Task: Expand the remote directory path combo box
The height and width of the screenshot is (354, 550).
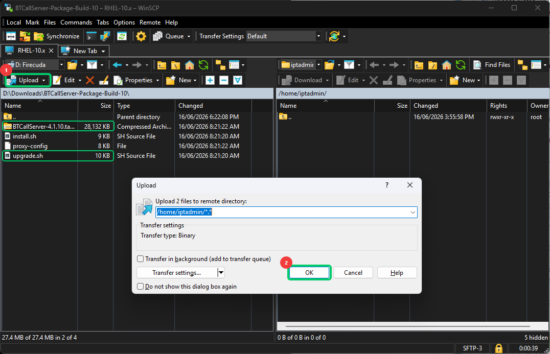Action: tap(413, 212)
